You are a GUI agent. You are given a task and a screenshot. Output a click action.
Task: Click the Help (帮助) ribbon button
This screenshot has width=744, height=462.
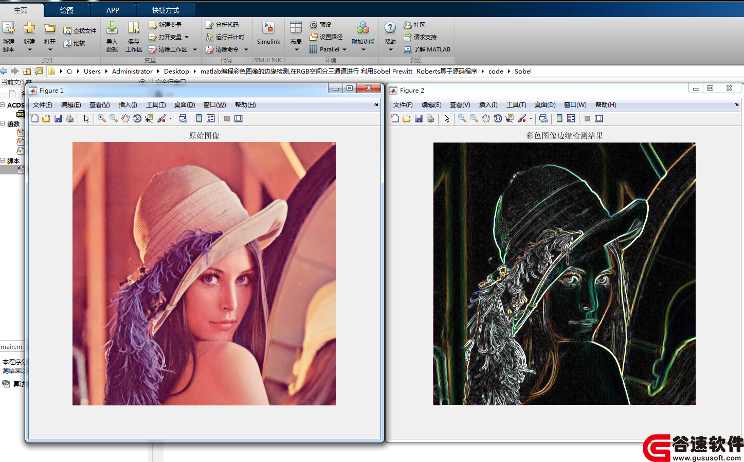(390, 37)
